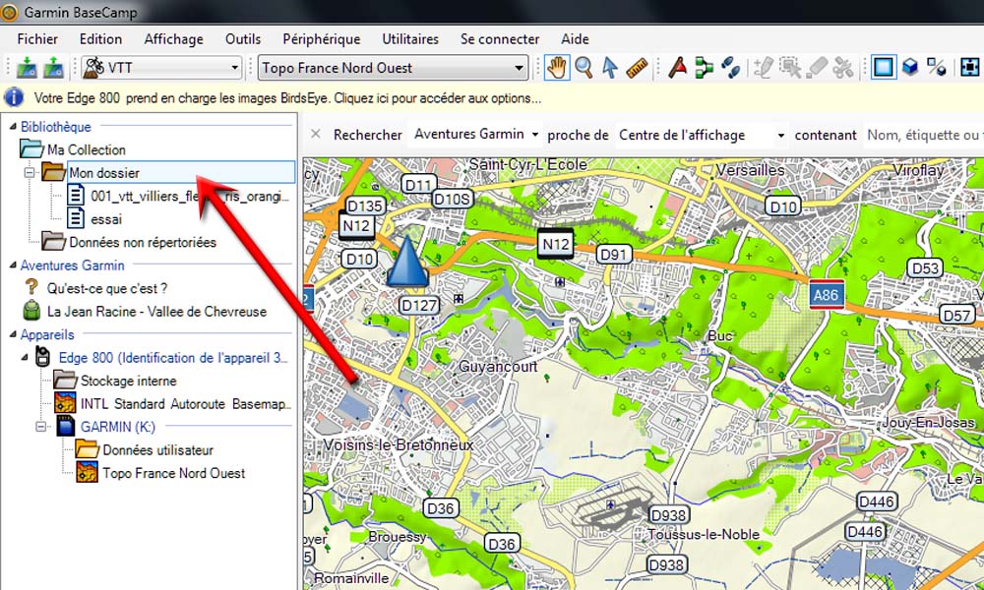Open the Se connecter menu

[x=500, y=39]
